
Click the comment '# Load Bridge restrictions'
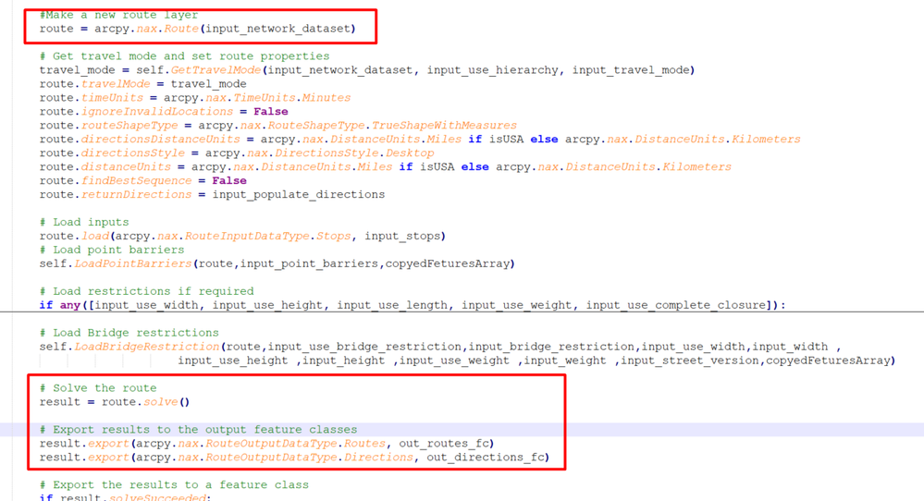tap(129, 333)
